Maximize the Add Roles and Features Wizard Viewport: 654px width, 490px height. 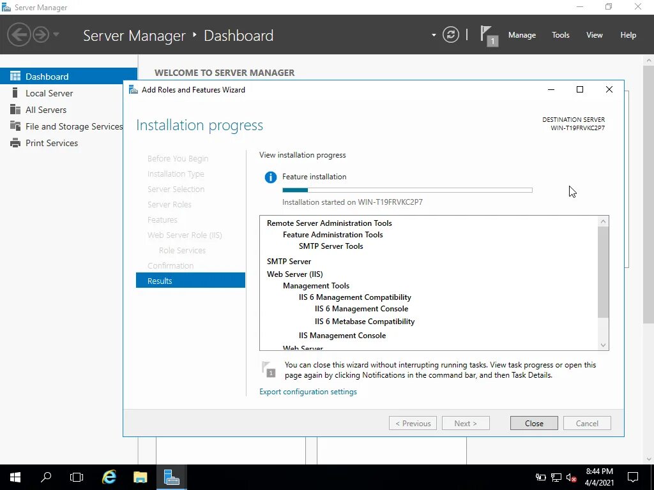pyautogui.click(x=580, y=89)
